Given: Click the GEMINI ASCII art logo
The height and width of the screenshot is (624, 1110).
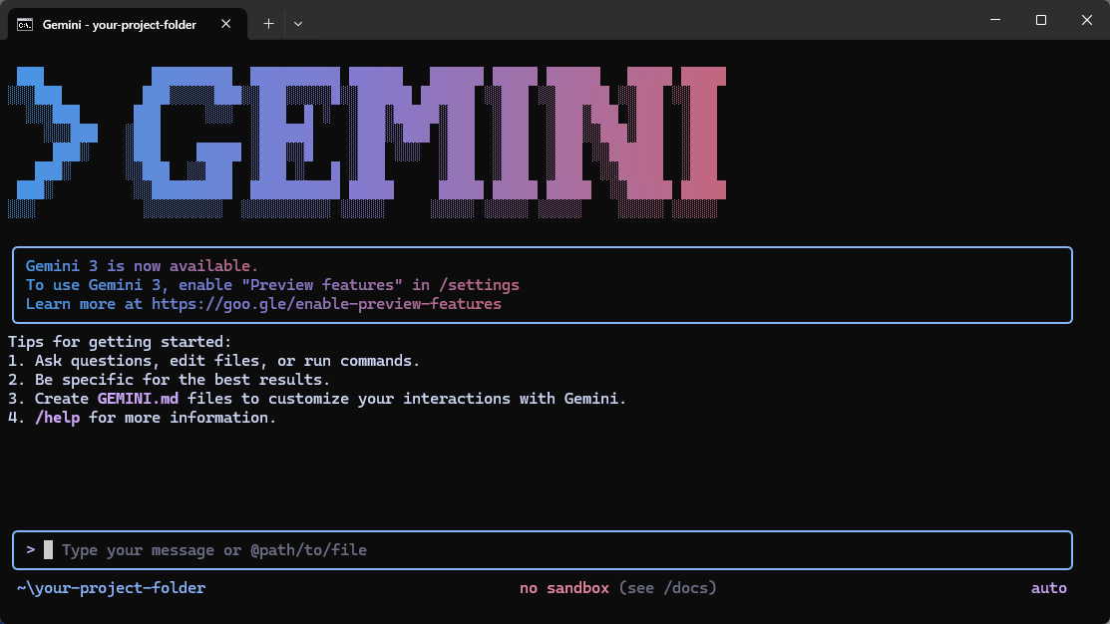Looking at the screenshot, I should [x=367, y=142].
